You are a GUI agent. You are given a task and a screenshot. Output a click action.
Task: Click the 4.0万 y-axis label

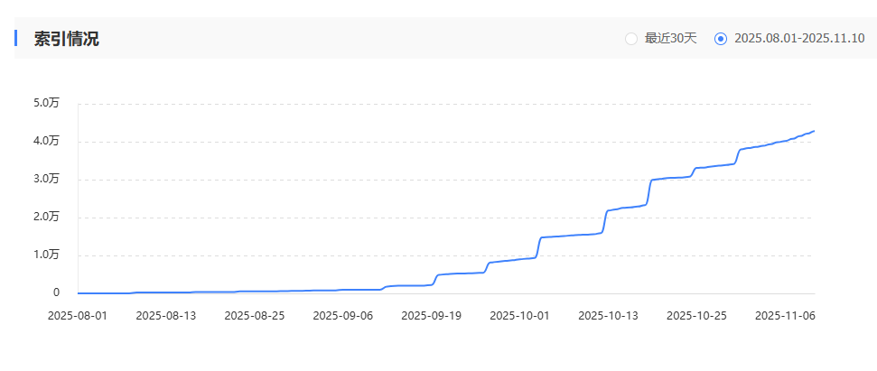47,141
